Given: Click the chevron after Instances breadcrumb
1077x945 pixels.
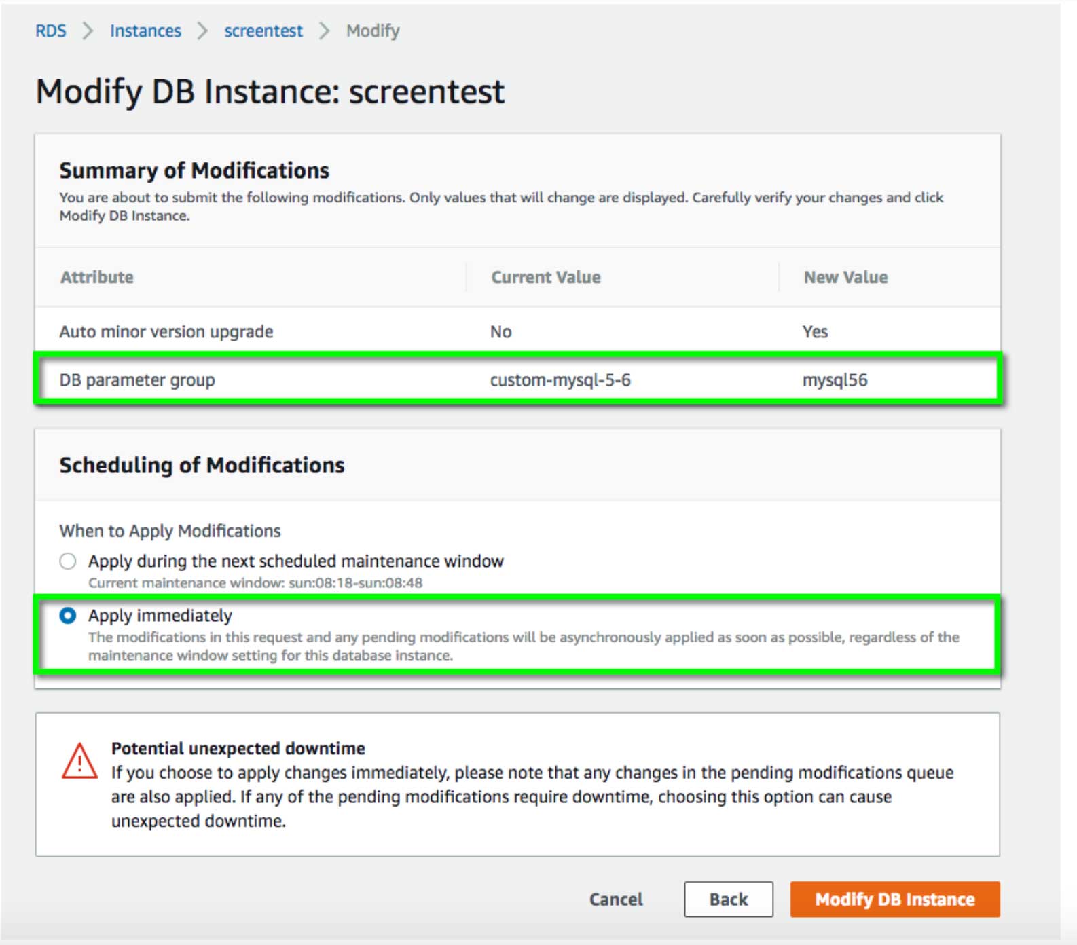Looking at the screenshot, I should (202, 31).
